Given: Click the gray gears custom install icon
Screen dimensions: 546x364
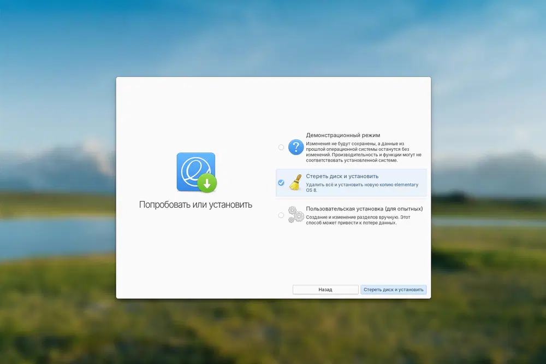Looking at the screenshot, I should point(296,215).
